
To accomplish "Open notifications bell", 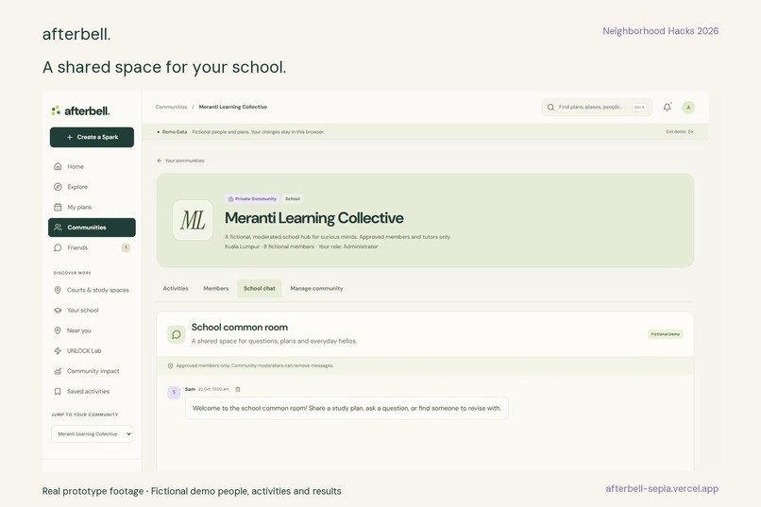I will tap(668, 108).
